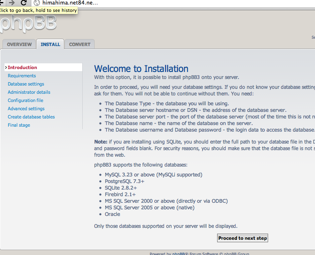Open Database settings in the sidebar
315x255 pixels.
tap(26, 84)
